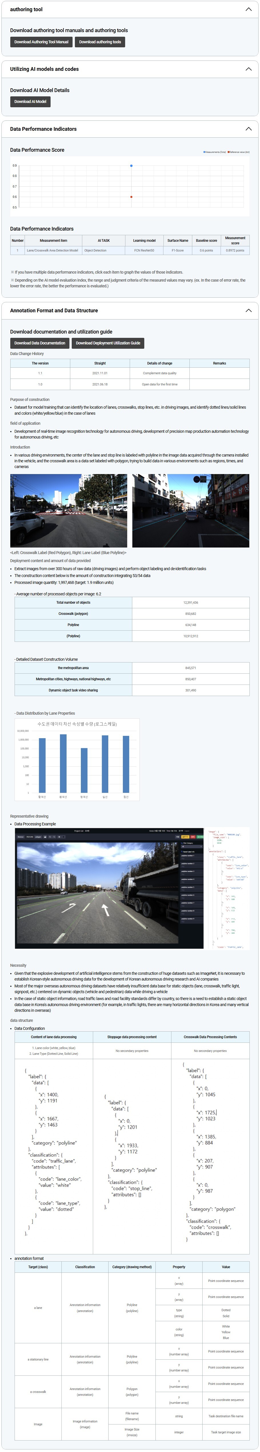The image size is (260, 1452).
Task: Click Download Authoring Tool Manual button
Action: (41, 42)
